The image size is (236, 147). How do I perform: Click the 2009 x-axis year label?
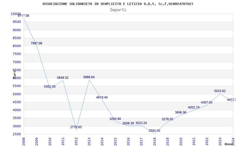[x=37, y=141]
